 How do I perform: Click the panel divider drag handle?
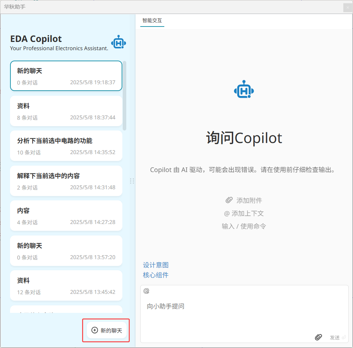coord(132,181)
